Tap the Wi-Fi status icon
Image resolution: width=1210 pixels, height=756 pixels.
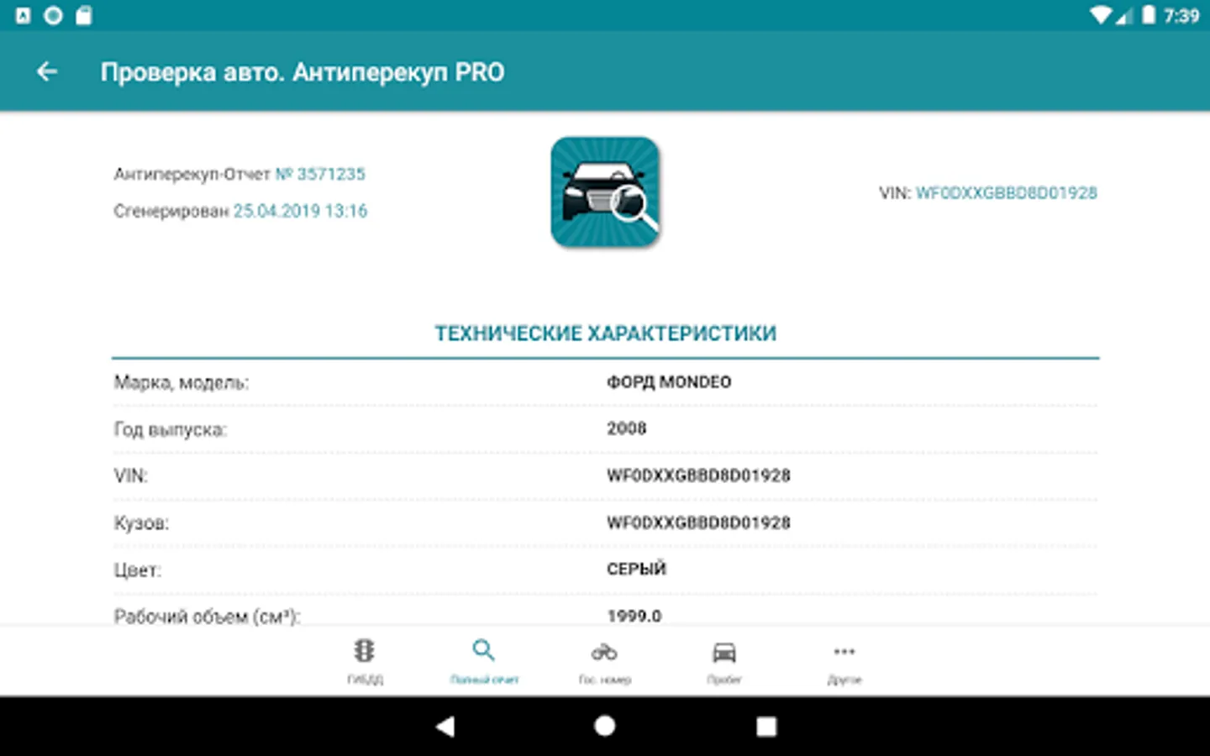tap(1101, 15)
